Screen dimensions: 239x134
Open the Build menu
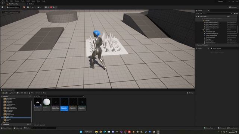point(28,1)
